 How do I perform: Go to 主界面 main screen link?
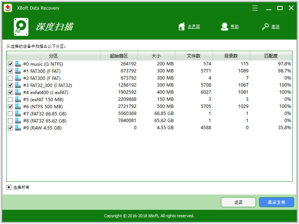[194, 27]
